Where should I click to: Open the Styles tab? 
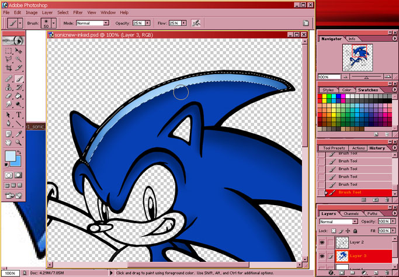[328, 90]
